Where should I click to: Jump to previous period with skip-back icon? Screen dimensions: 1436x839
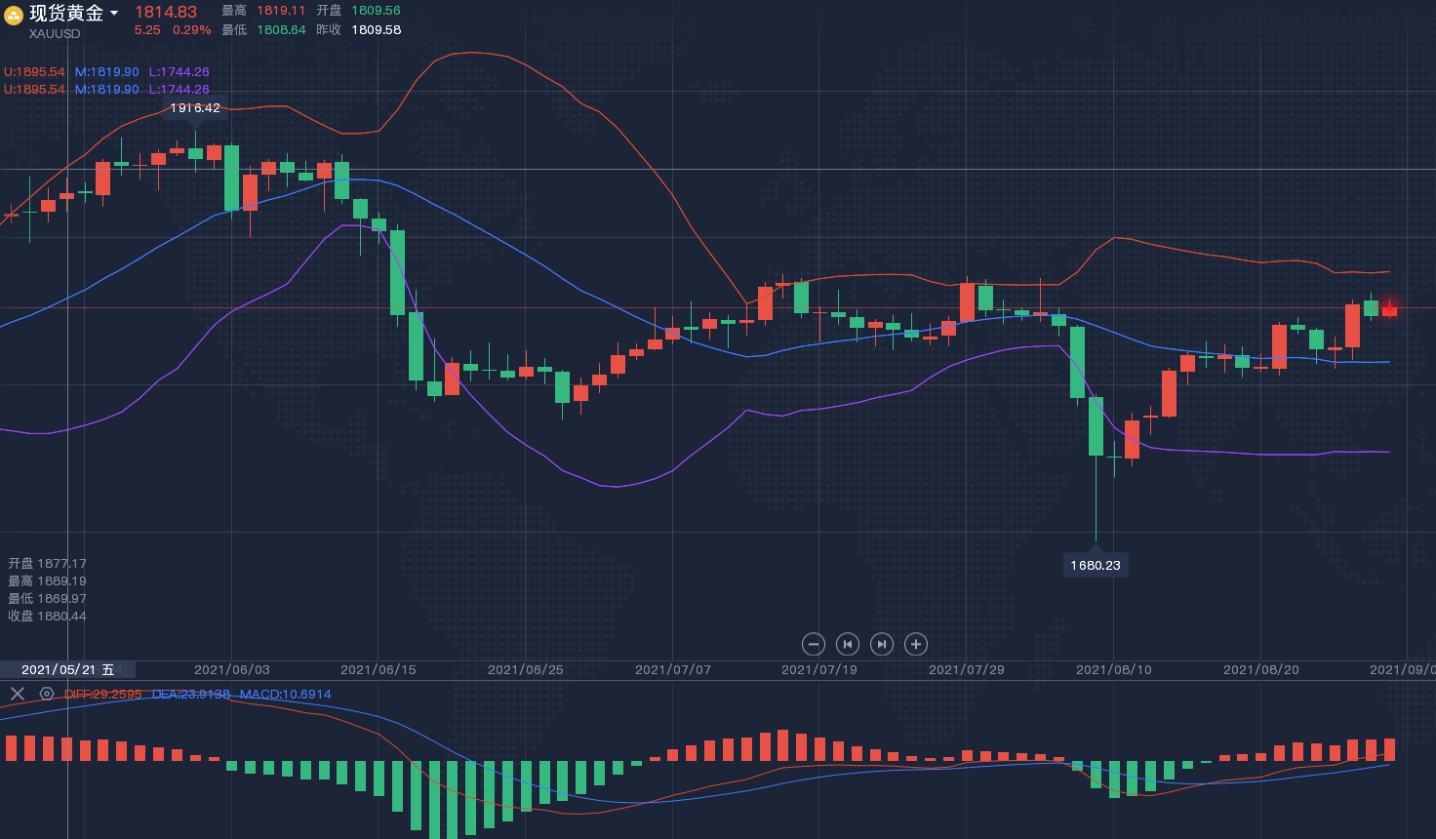click(848, 644)
